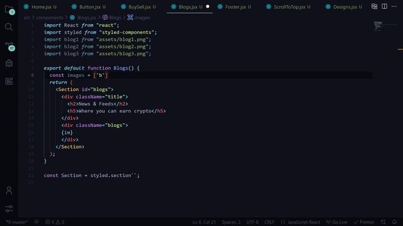Click the Prettier status bar item
This screenshot has width=403, height=226.
364,222
